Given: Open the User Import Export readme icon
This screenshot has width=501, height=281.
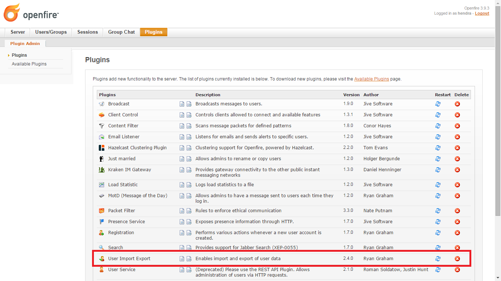Looking at the screenshot, I should (x=182, y=259).
